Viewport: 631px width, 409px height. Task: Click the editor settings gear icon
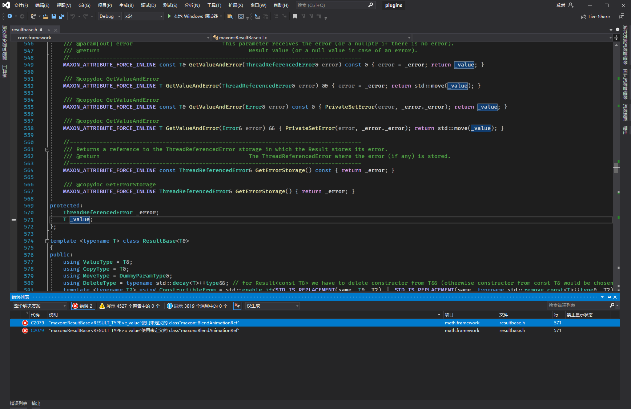pos(617,30)
